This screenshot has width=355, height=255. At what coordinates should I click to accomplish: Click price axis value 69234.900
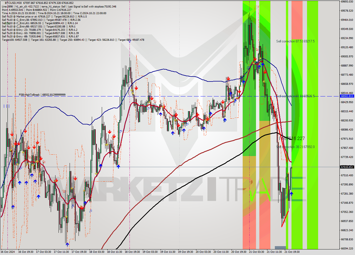(x=347, y=38)
